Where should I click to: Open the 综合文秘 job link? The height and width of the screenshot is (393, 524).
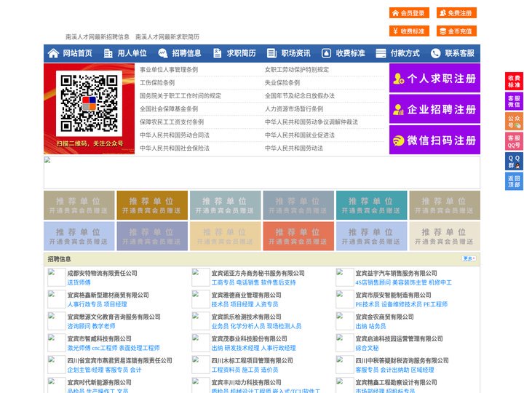tap(367, 348)
